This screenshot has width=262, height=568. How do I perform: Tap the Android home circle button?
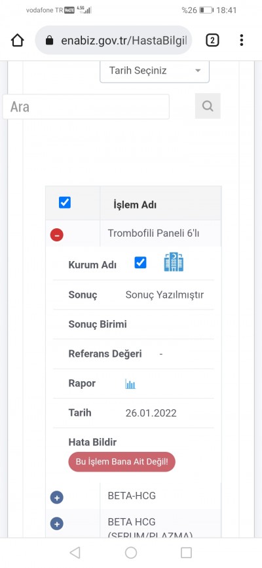(131, 552)
